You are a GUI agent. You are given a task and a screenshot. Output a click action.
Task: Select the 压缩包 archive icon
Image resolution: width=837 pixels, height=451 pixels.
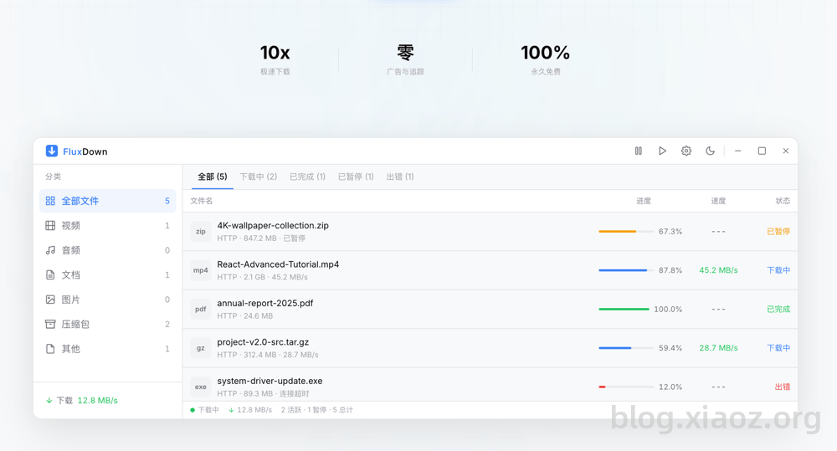[50, 324]
